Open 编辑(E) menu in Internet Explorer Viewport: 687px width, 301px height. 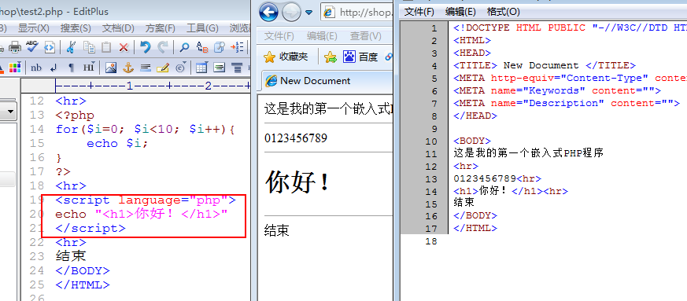(x=322, y=36)
